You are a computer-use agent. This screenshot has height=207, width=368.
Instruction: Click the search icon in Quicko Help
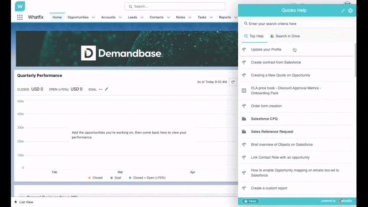click(246, 23)
